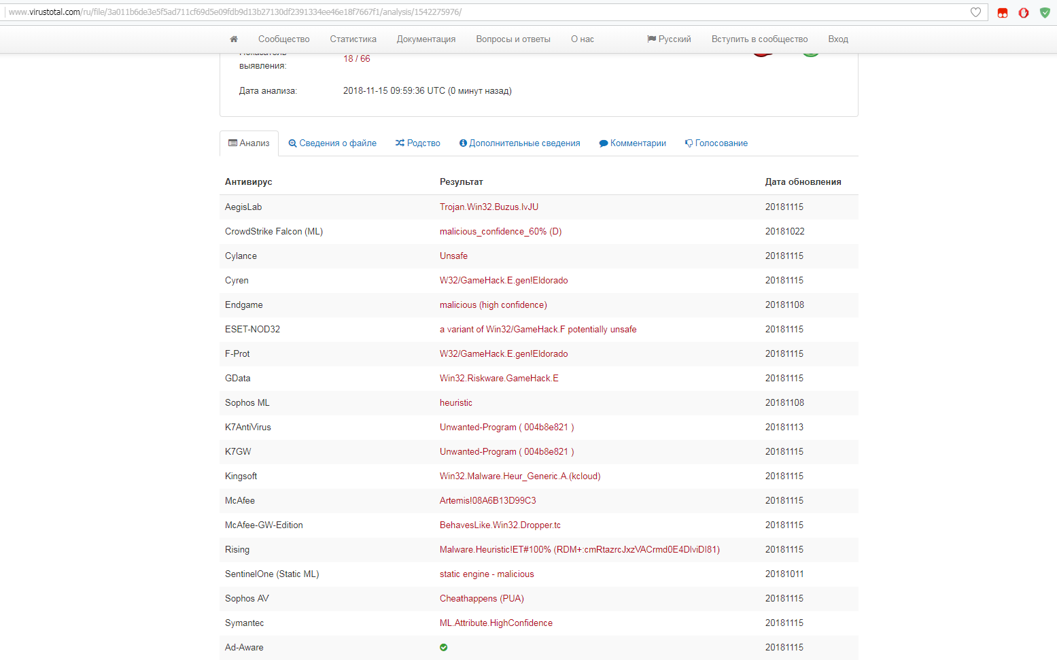Click update date 20181011 in SentinelOne row
The width and height of the screenshot is (1057, 660).
coord(784,574)
